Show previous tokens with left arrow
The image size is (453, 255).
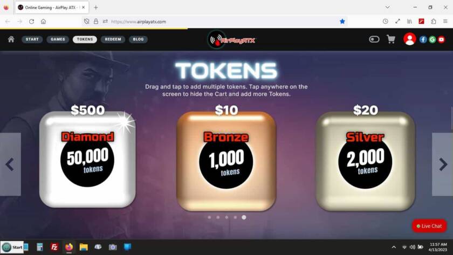pos(10,164)
